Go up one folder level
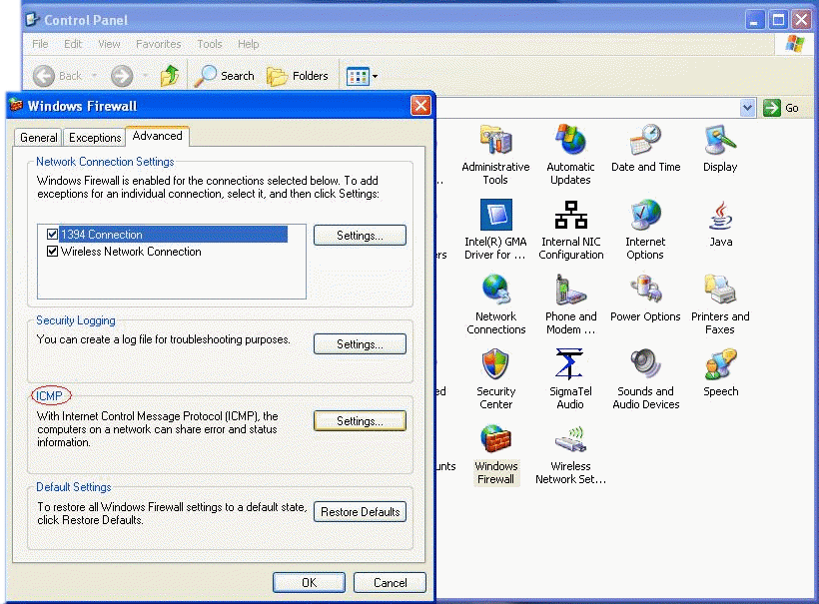The width and height of the screenshot is (819, 604). click(169, 76)
